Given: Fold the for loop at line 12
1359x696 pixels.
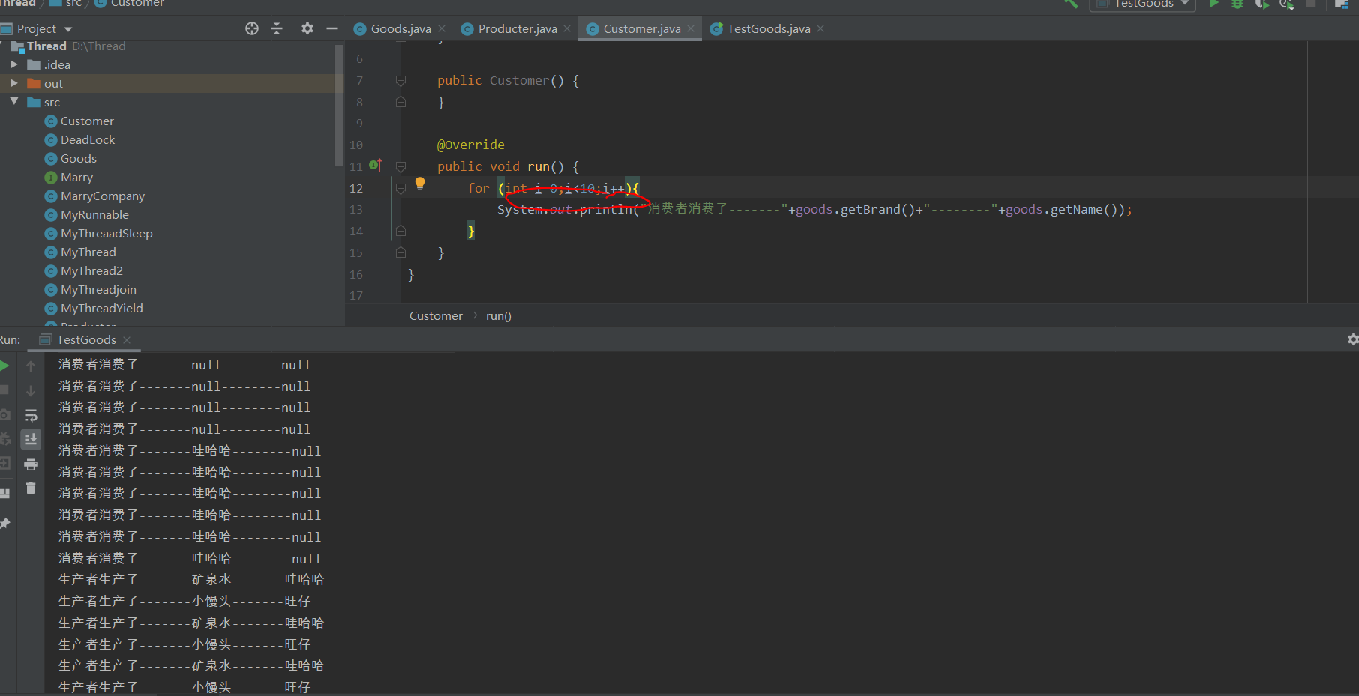Looking at the screenshot, I should click(400, 188).
